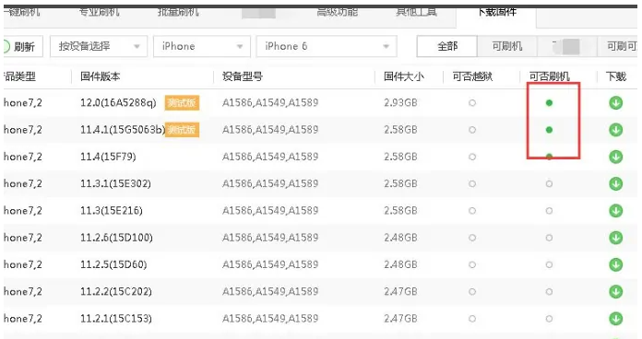
Task: Open the 按设备选择 dropdown
Action: click(x=99, y=46)
